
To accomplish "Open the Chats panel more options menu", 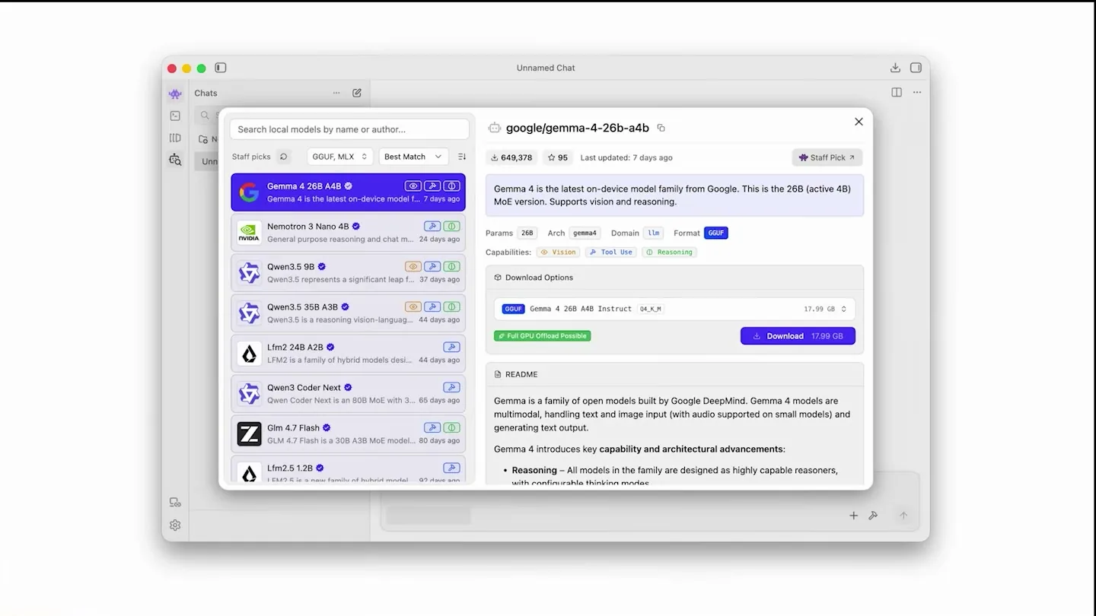I will coord(336,93).
